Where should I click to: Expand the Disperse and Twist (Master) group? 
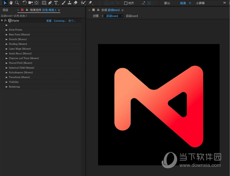coord(7,58)
